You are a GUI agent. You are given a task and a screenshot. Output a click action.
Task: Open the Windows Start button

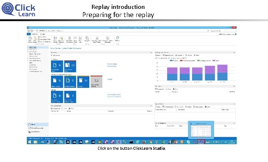coord(29,142)
